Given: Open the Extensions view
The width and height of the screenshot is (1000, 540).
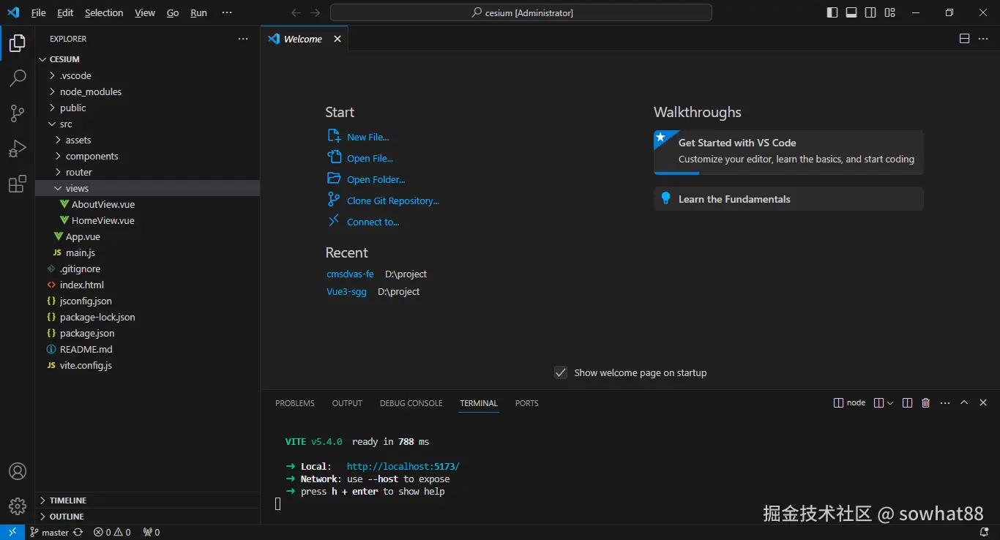Looking at the screenshot, I should pos(18,184).
